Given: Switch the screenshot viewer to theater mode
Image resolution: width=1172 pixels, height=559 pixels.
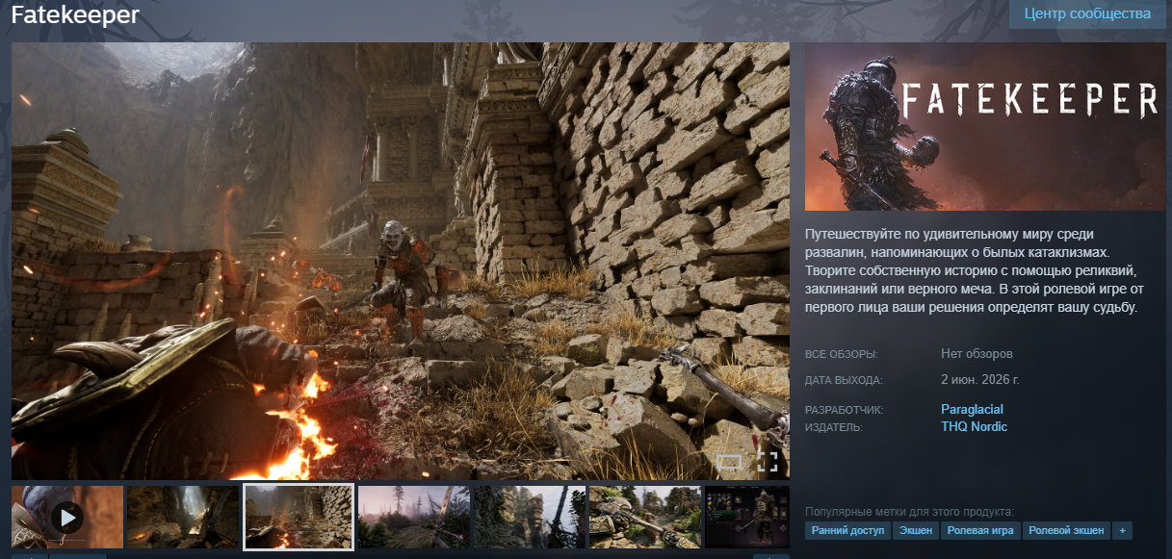Looking at the screenshot, I should coord(730,462).
